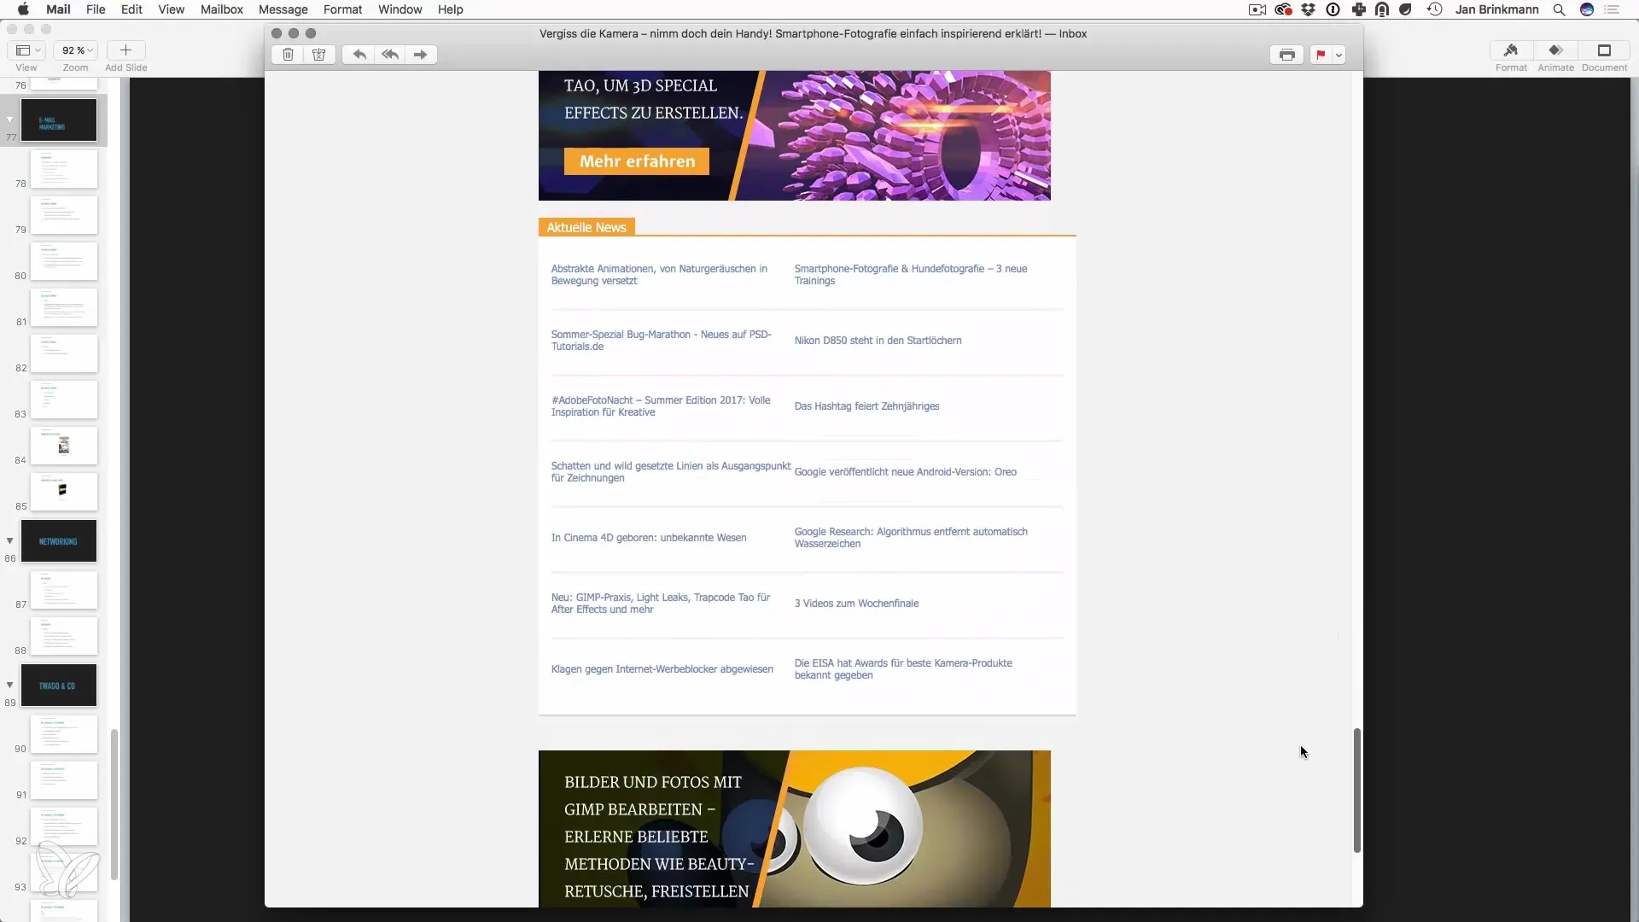Flag the email with red flag
Screen dimensions: 1639x922
pos(1321,55)
